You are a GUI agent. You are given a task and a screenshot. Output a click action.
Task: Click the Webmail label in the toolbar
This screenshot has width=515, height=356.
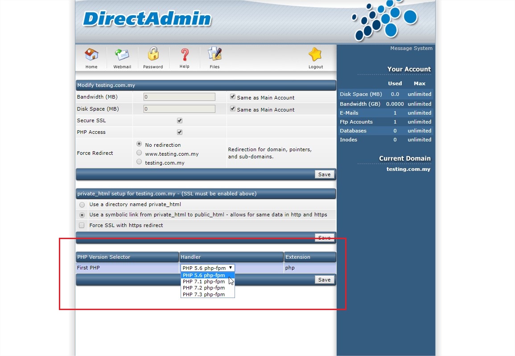pos(122,67)
